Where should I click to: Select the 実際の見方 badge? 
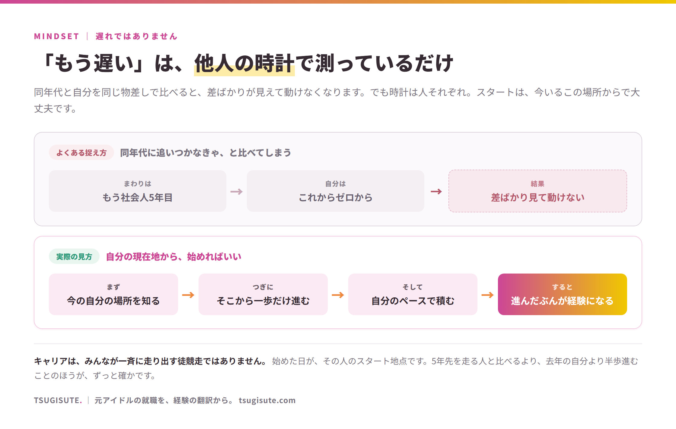tap(74, 256)
